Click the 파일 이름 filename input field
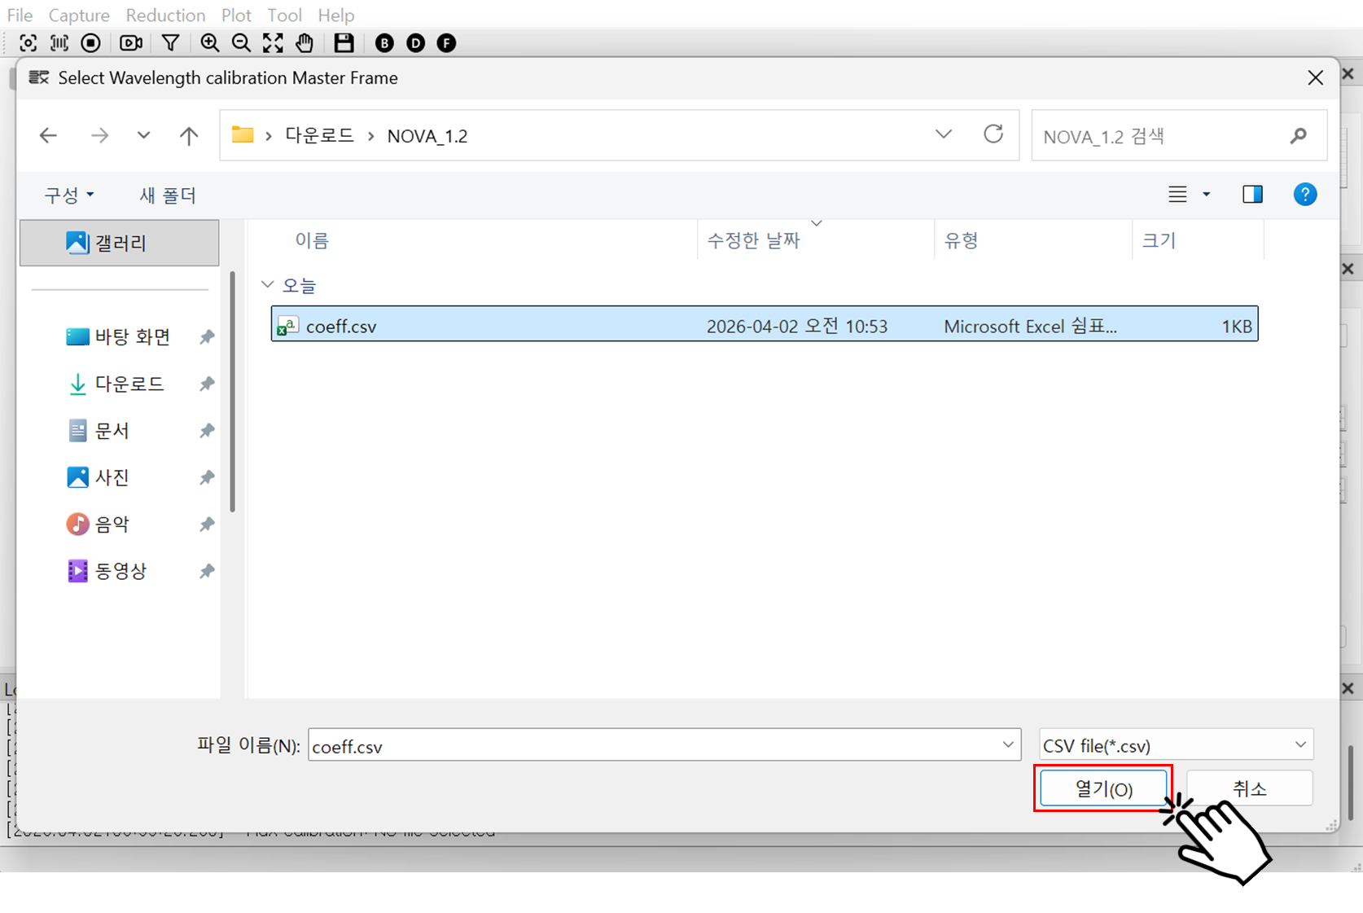The width and height of the screenshot is (1363, 913). click(x=664, y=745)
